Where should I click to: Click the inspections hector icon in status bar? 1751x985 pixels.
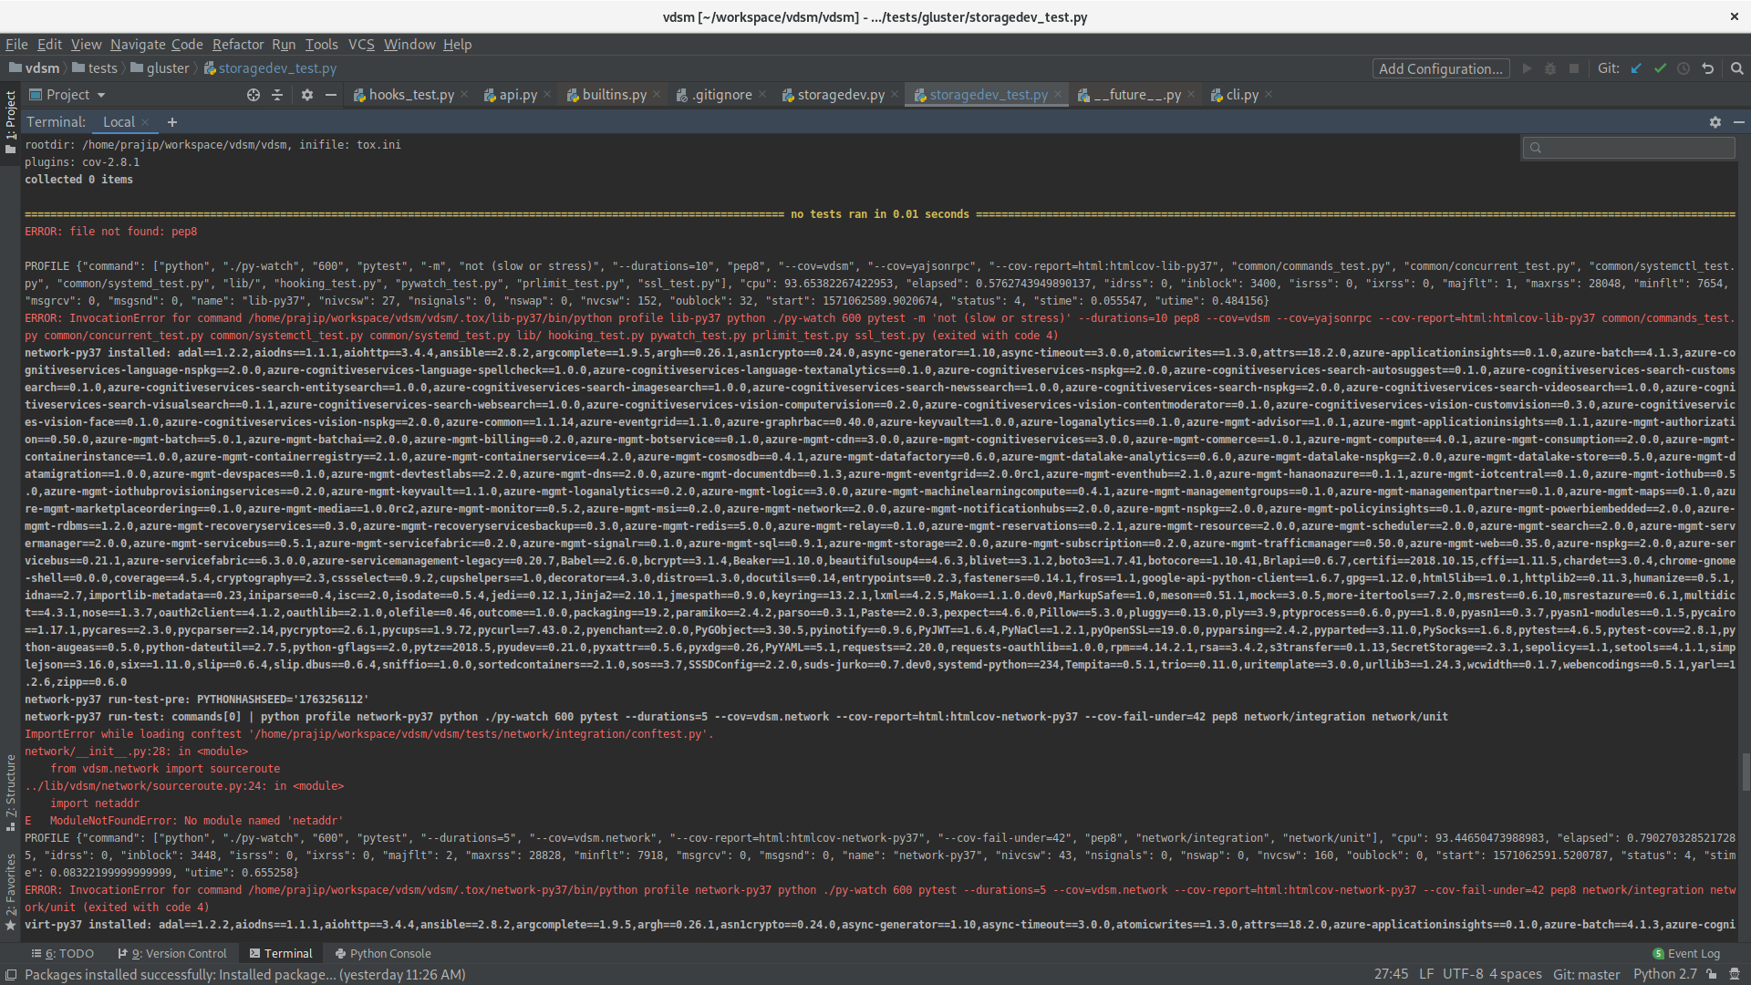[1732, 974]
